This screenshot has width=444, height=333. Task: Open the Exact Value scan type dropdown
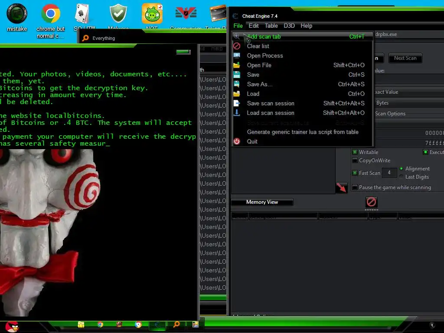coord(408,92)
